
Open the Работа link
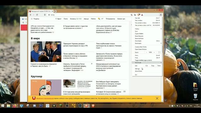click(x=93, y=19)
